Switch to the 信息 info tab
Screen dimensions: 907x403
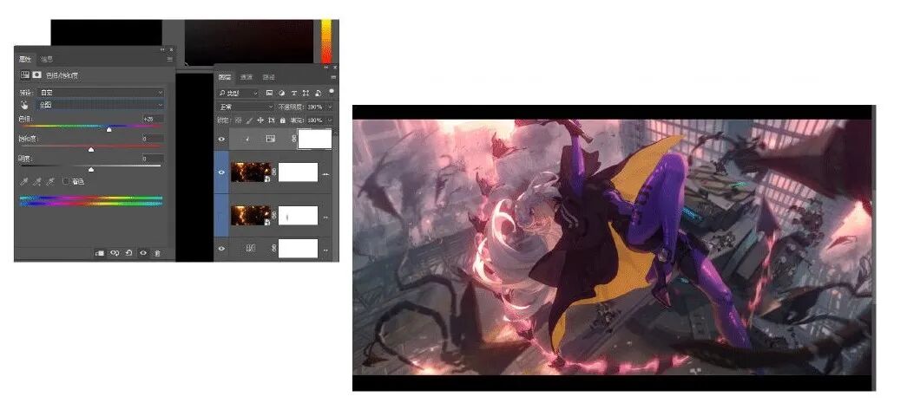tap(47, 59)
